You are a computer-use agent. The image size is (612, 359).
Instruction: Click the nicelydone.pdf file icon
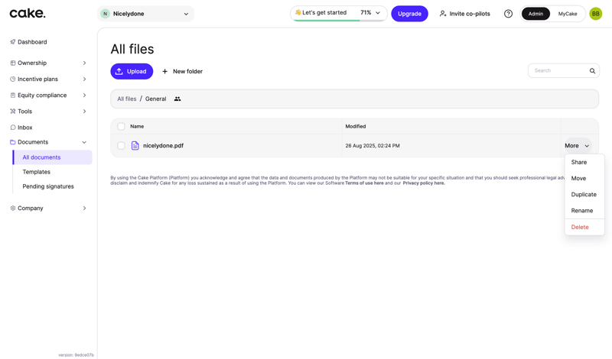click(135, 146)
